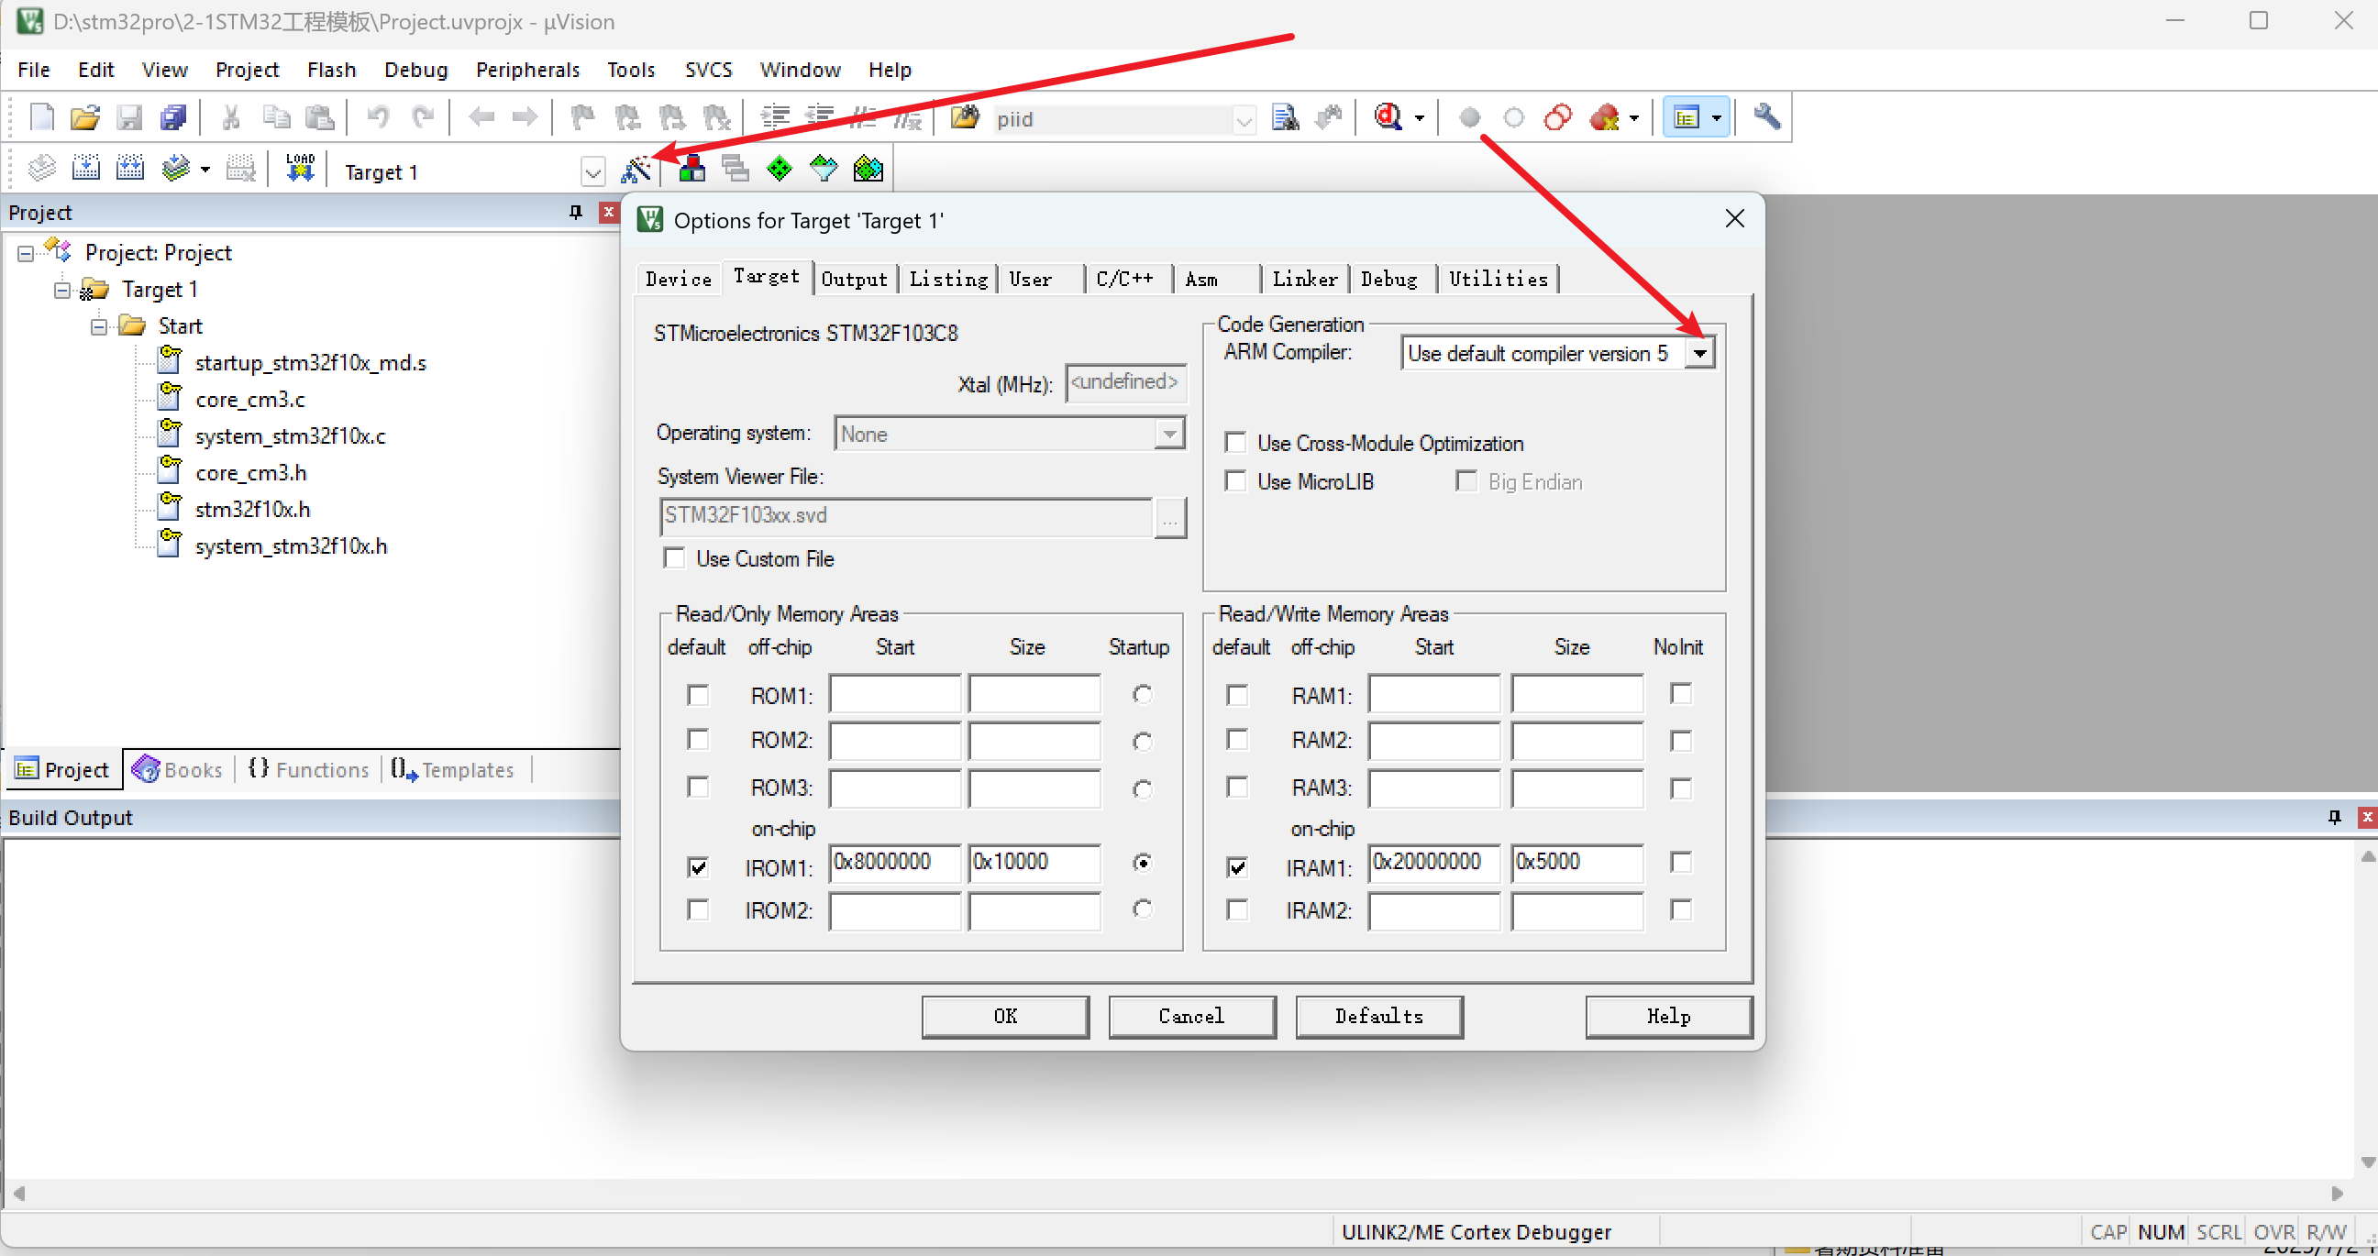Open Options for Target magic wand icon
The width and height of the screenshot is (2378, 1256).
tap(636, 169)
